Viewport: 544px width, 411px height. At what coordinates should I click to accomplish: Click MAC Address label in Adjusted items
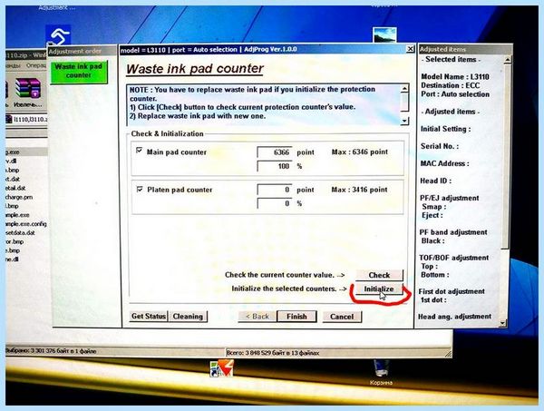point(445,163)
